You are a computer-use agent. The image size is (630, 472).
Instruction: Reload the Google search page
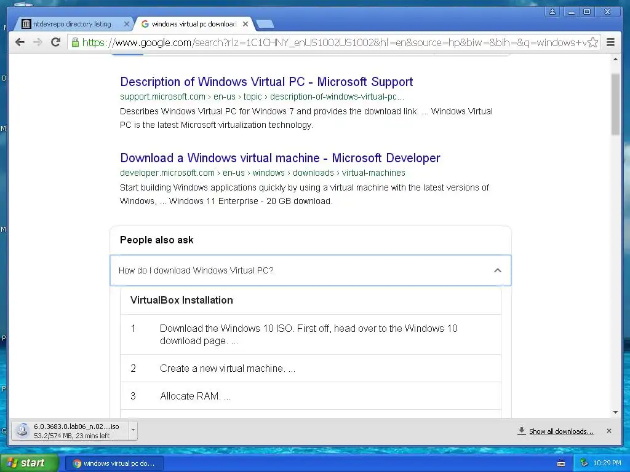coord(56,42)
